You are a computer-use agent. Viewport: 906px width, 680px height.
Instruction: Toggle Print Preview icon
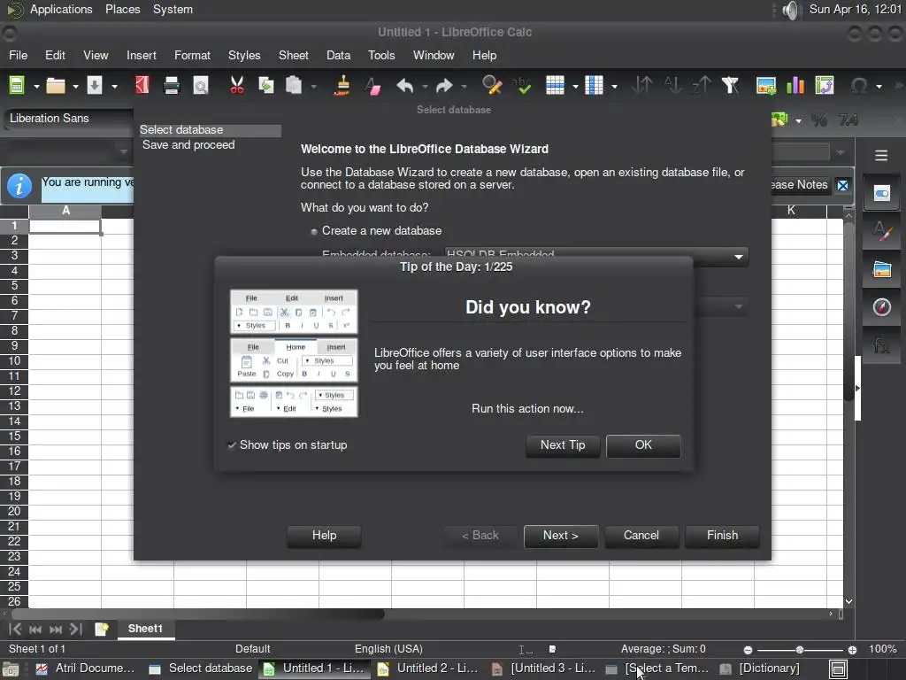tap(201, 86)
